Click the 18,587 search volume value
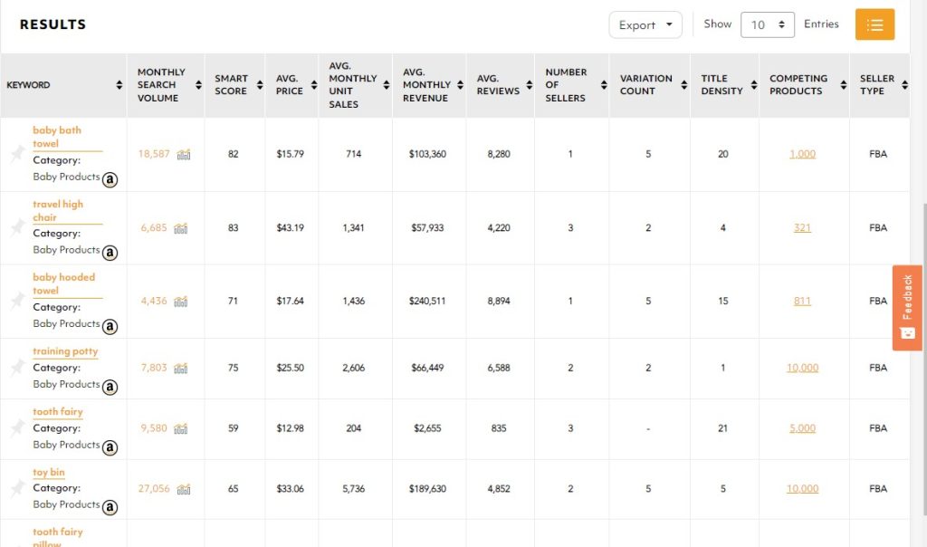Viewport: 927px width, 547px height. coord(154,154)
